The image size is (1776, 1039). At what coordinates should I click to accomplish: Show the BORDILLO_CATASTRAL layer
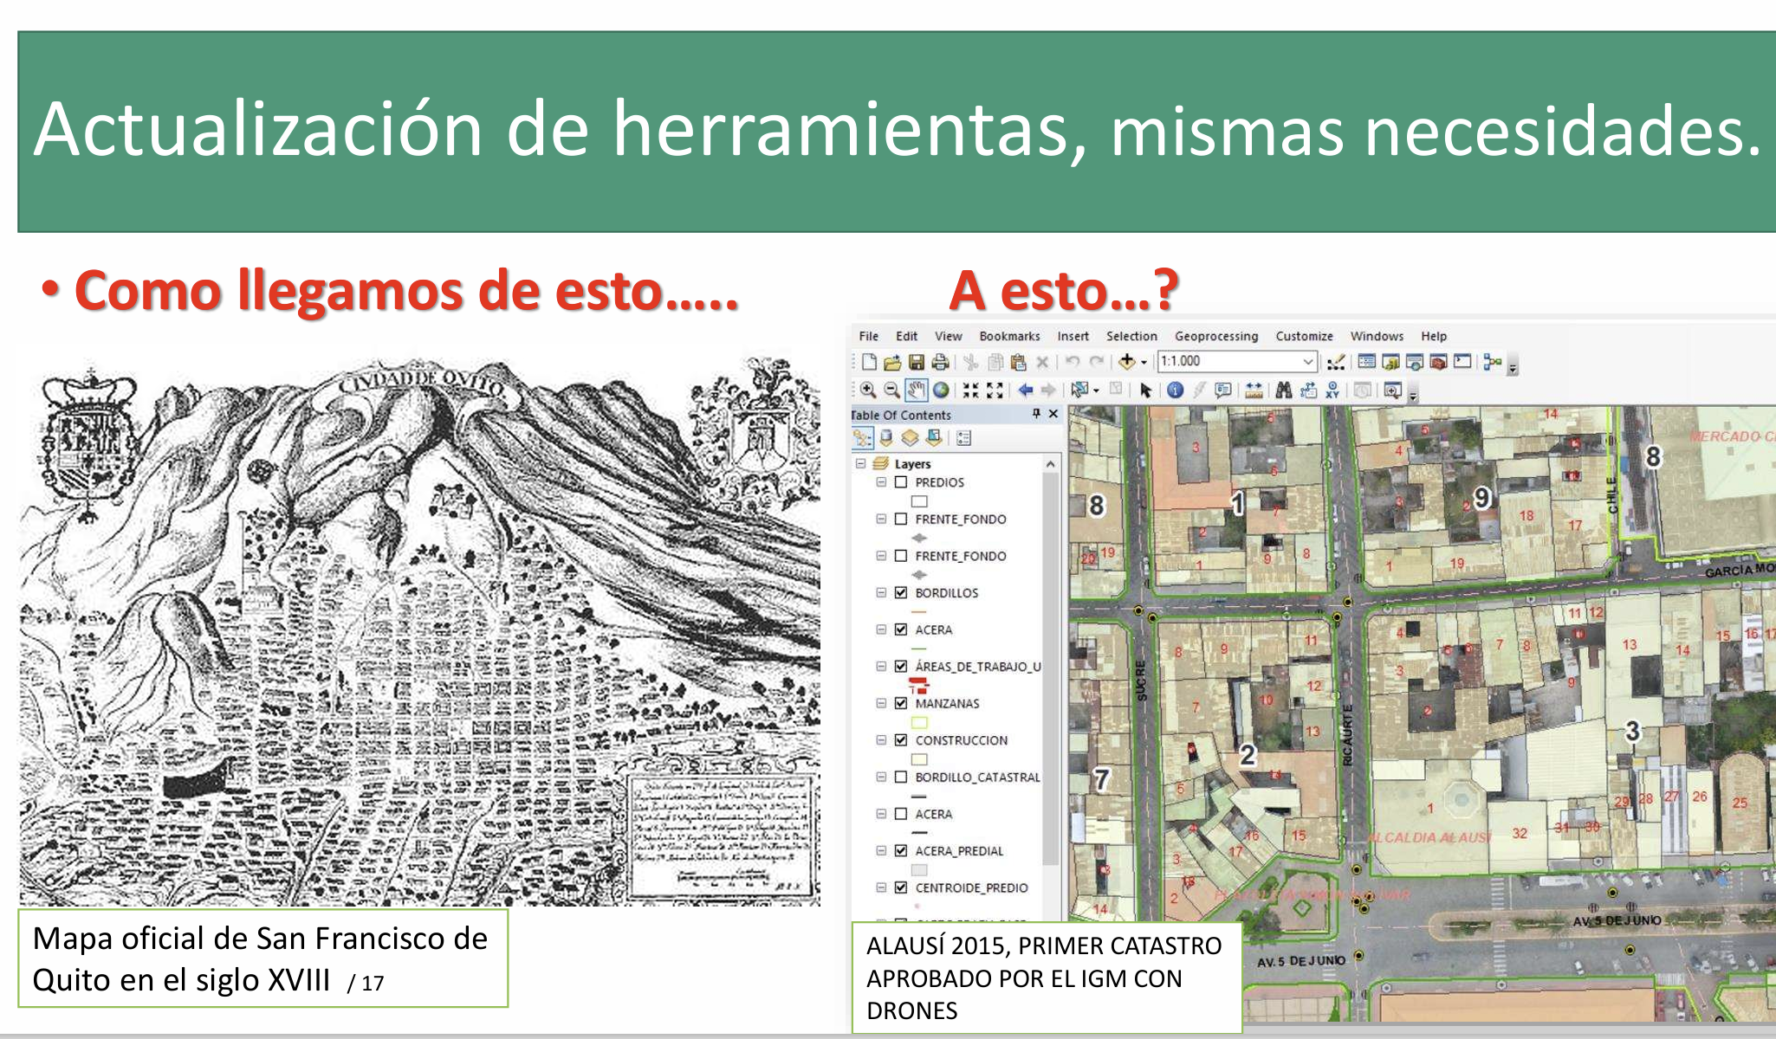tap(901, 778)
